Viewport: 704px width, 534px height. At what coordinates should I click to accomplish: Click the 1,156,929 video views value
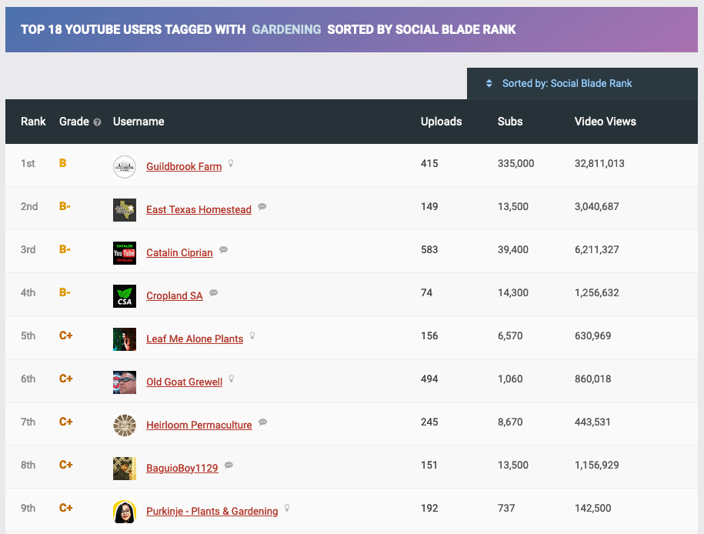[x=597, y=466]
